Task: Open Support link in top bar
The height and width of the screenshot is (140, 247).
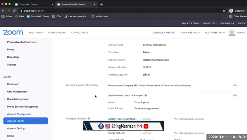Action: pyautogui.click(x=242, y=23)
